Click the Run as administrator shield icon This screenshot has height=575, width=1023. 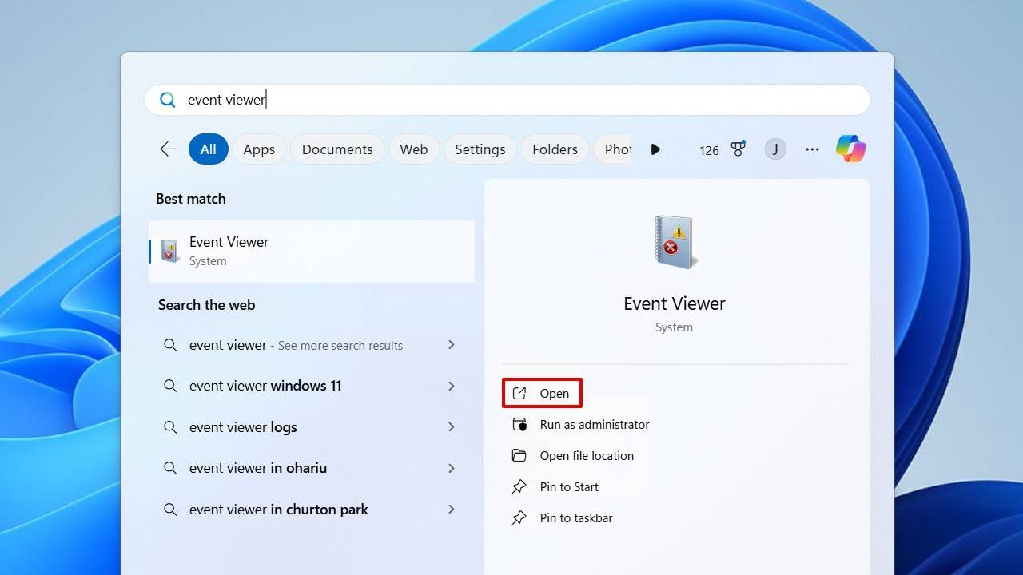coord(519,424)
